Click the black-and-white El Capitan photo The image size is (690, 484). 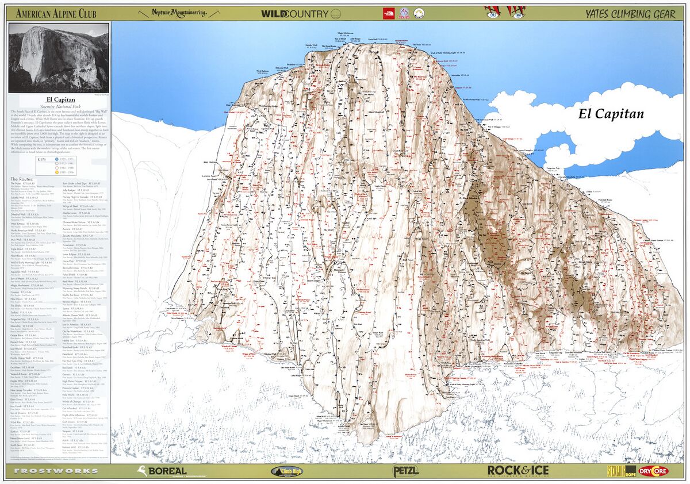point(59,58)
